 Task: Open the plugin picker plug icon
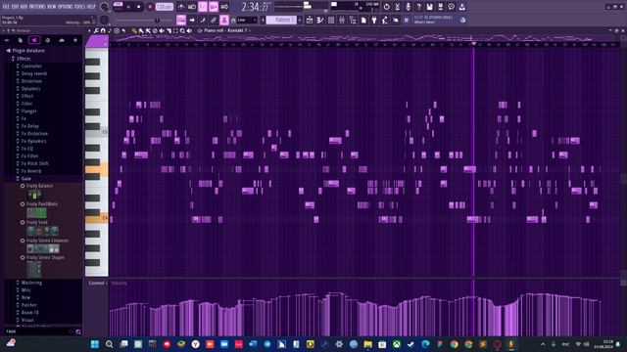tap(374, 20)
